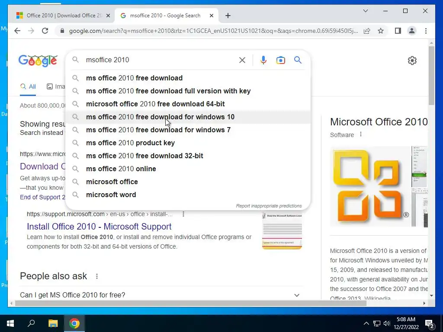Start voice search with microphone icon
This screenshot has height=332, width=443.
click(263, 60)
